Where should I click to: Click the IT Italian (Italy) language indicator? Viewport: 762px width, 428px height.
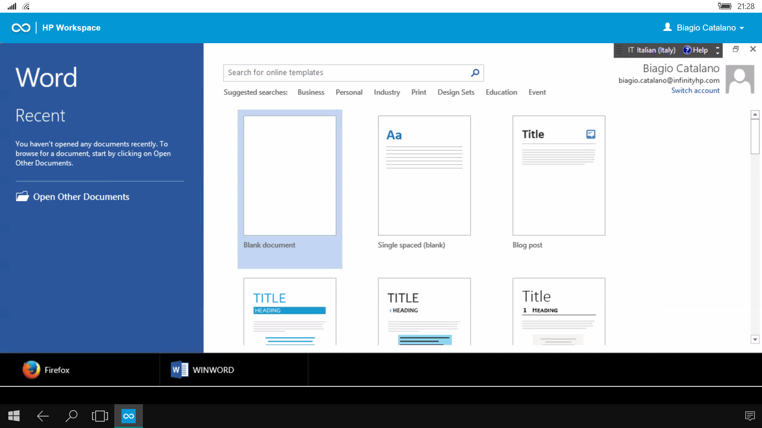(x=651, y=50)
